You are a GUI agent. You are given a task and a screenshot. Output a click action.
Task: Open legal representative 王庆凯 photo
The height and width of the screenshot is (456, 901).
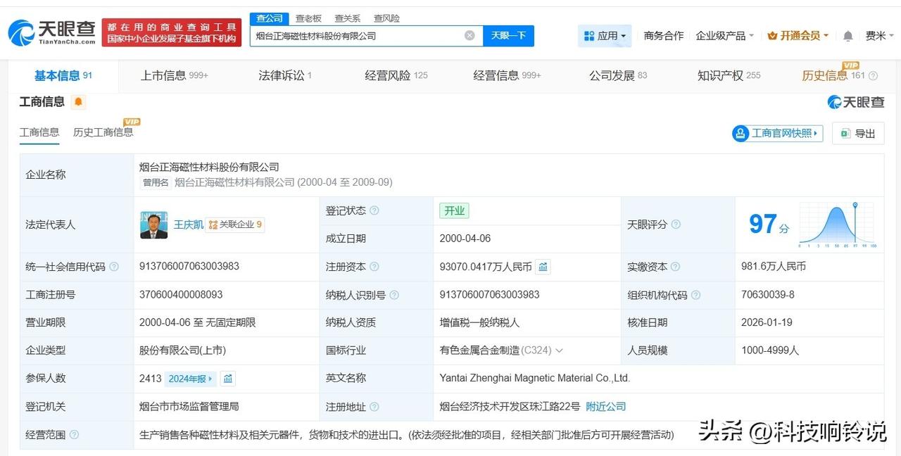(153, 225)
